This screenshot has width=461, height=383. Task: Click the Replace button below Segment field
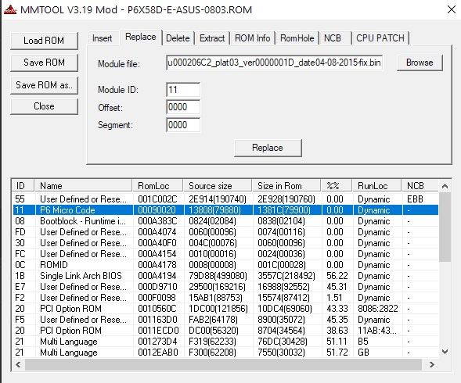point(268,148)
